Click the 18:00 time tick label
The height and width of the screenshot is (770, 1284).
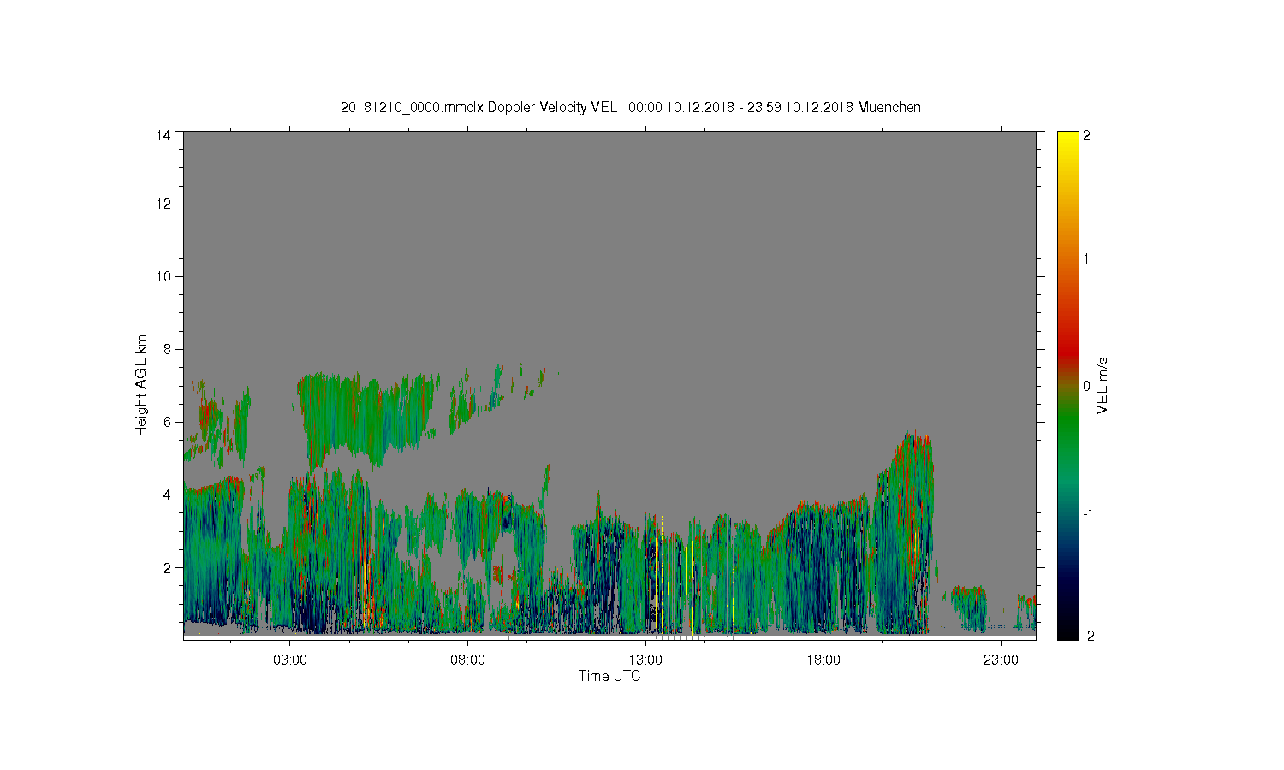(x=823, y=660)
